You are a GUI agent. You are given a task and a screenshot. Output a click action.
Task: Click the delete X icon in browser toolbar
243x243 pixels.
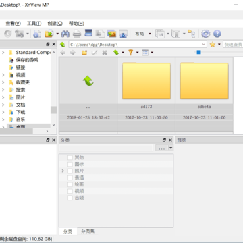coord(105,53)
